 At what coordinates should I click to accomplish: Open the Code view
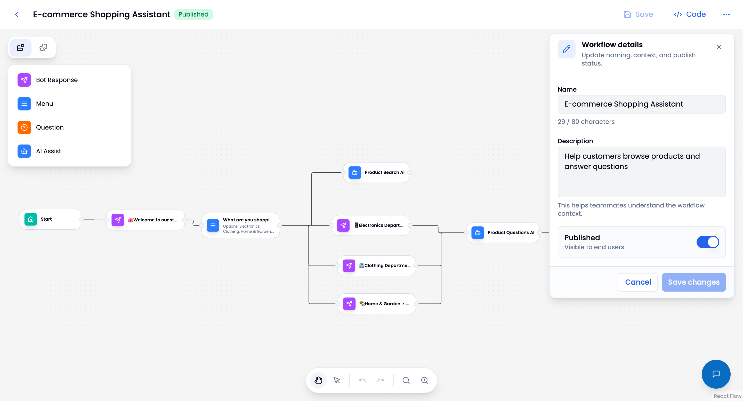(x=689, y=14)
